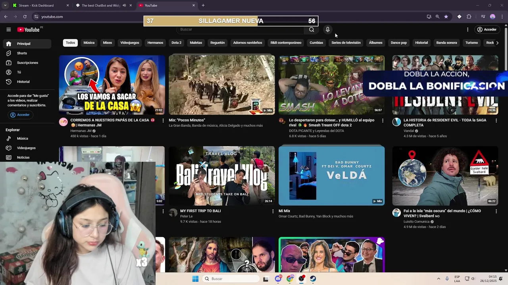Select the Videojuegos filter chip
This screenshot has height=285, width=508.
(130, 43)
